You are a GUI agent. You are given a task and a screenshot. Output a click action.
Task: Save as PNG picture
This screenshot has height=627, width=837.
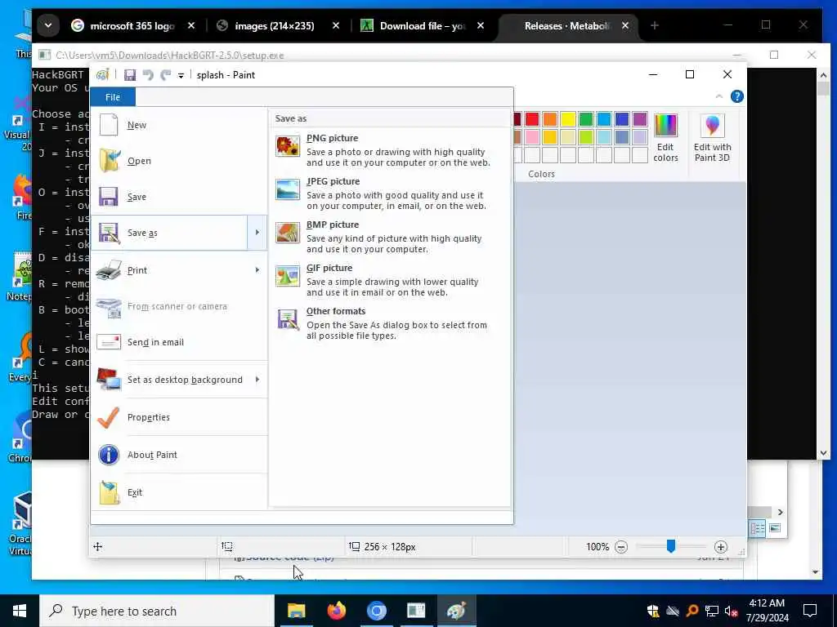pos(390,150)
